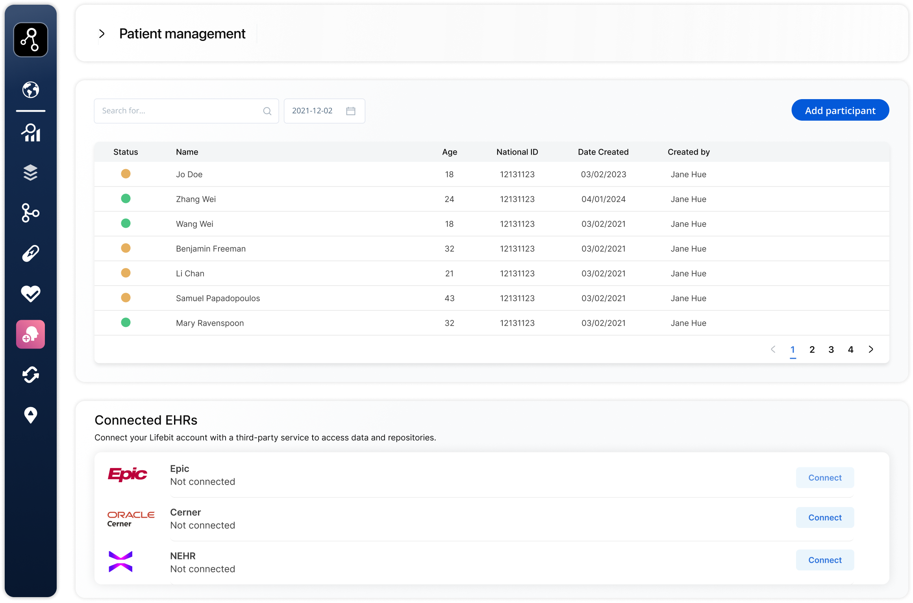This screenshot has height=603, width=913.
Task: Click Benjamin Freeman's orange status dot
Action: [126, 248]
